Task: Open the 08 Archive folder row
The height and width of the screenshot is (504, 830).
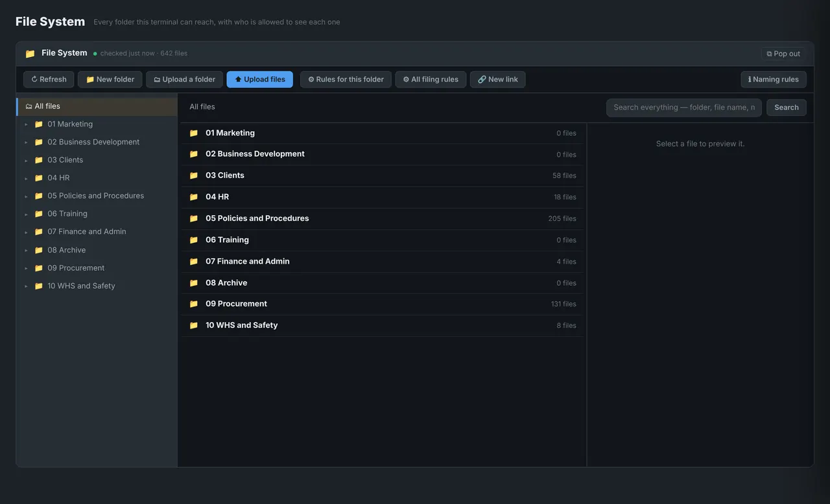Action: coord(383,282)
